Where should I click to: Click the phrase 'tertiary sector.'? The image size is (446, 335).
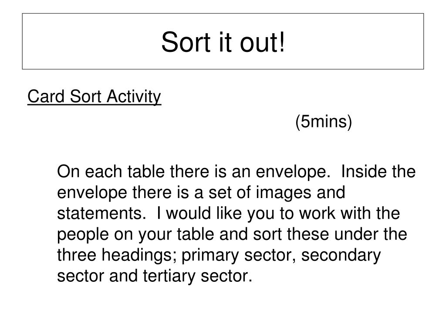click(197, 276)
